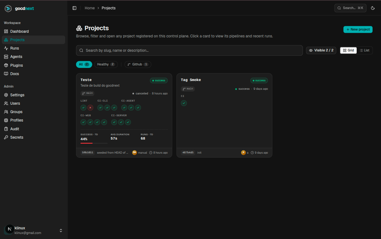Click commit hash 487b4d5

click(188, 153)
